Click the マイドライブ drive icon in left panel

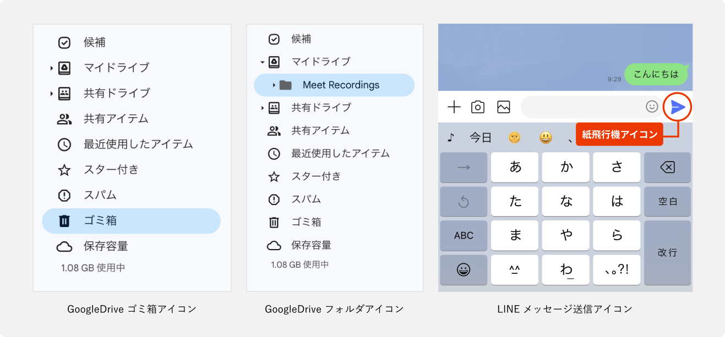tap(64, 68)
